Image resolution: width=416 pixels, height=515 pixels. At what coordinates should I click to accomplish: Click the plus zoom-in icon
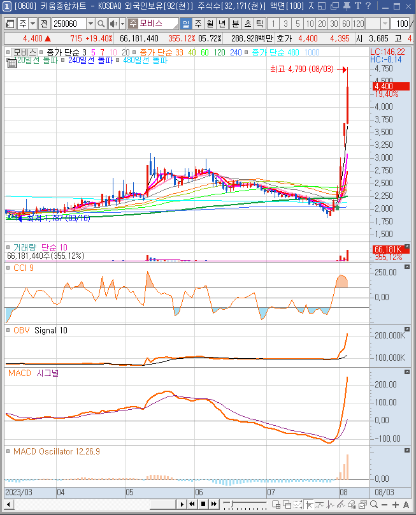[x=396, y=505]
